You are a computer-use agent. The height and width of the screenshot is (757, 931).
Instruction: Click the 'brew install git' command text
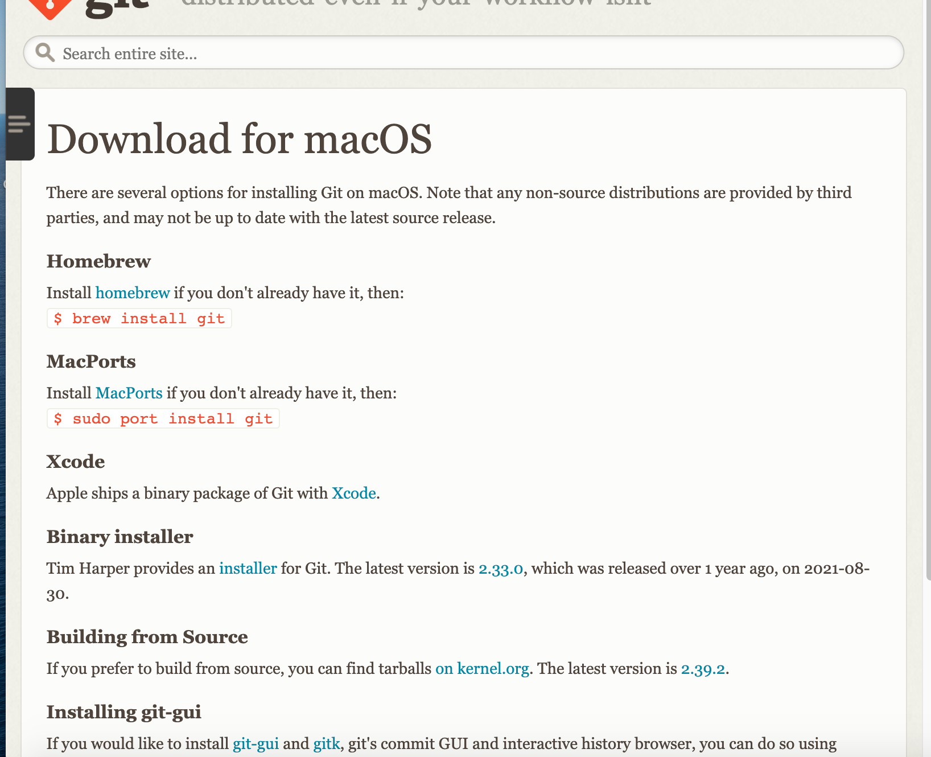tap(139, 319)
